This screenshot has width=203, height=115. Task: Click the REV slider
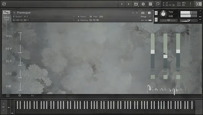(20, 49)
